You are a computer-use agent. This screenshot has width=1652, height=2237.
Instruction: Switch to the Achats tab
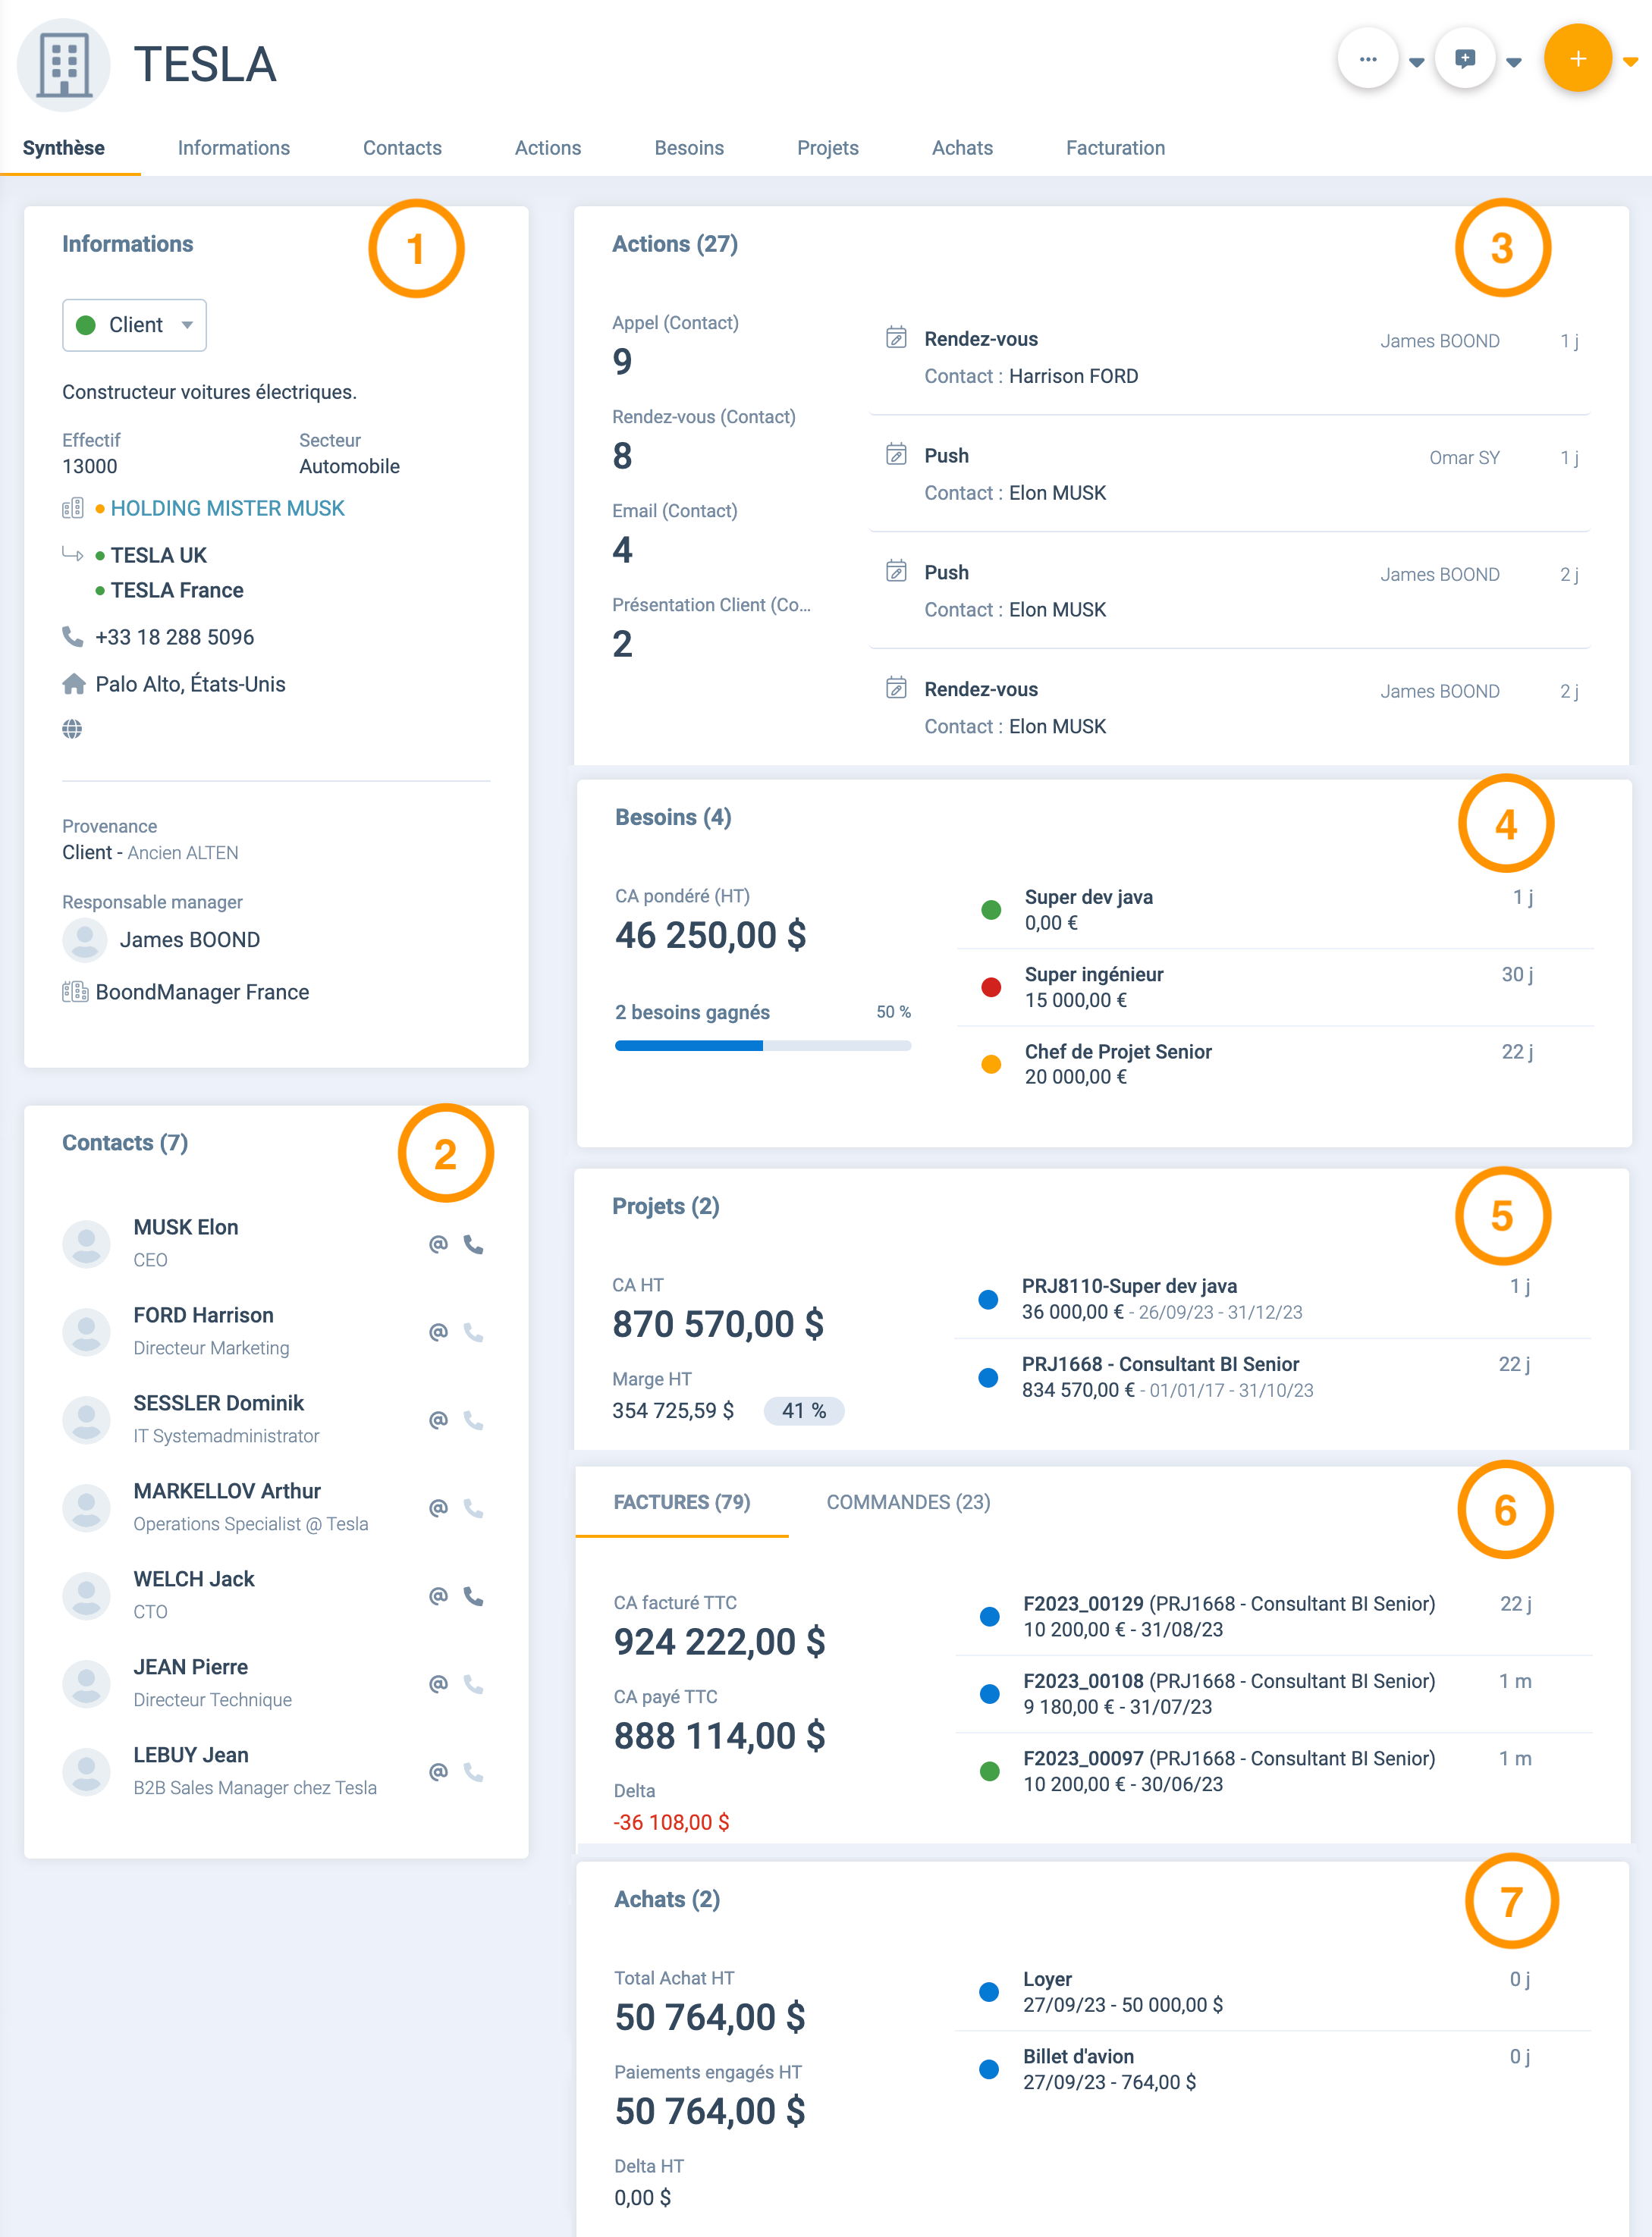click(x=962, y=148)
